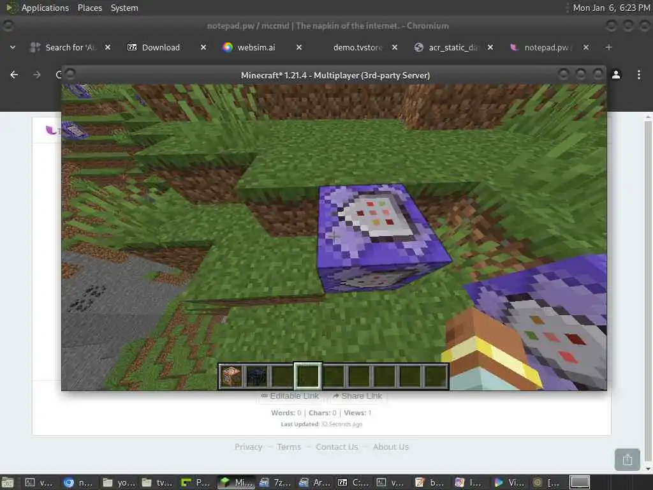The image size is (653, 490).
Task: Select the second hotbar slot with dark block
Action: [x=257, y=376]
